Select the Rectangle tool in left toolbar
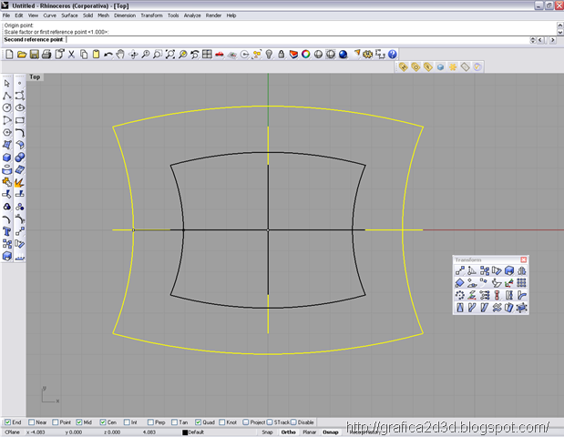 [x=20, y=120]
